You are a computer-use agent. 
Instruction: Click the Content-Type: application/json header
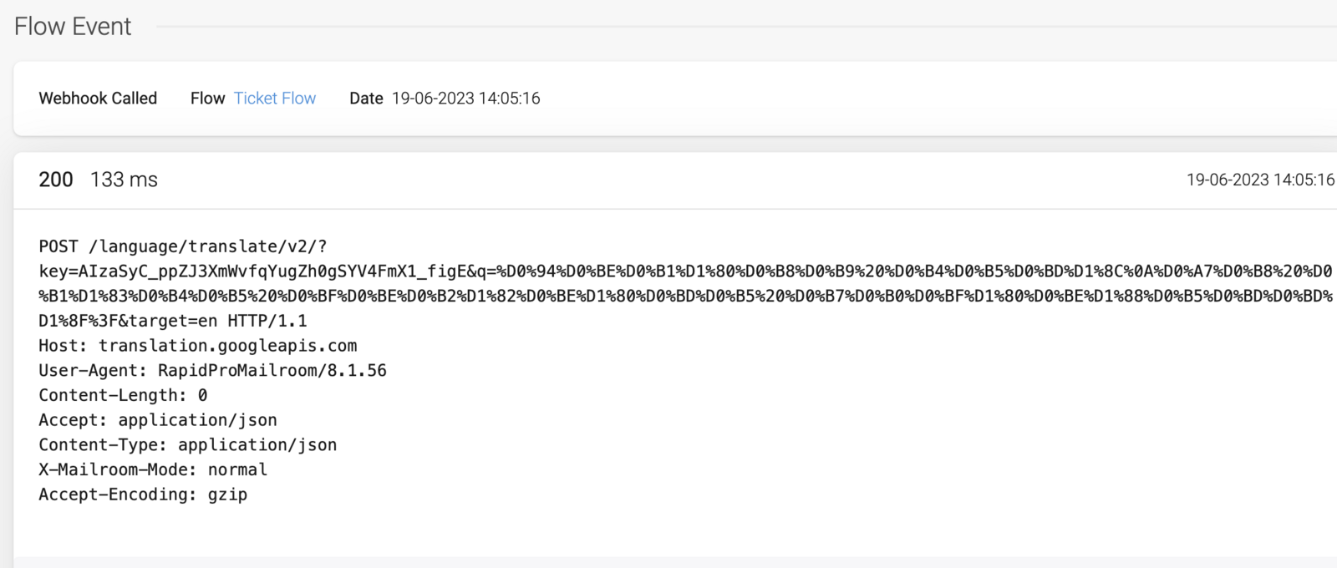point(188,444)
